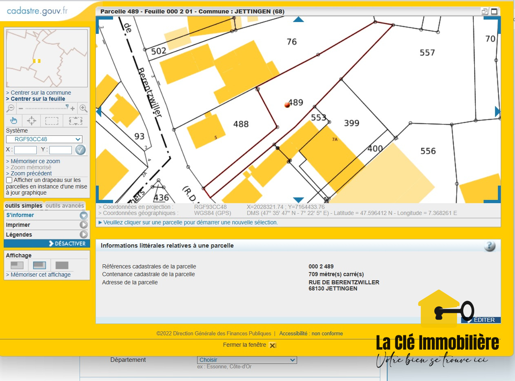Open the help question mark icon
The width and height of the screenshot is (515, 381).
click(x=490, y=246)
